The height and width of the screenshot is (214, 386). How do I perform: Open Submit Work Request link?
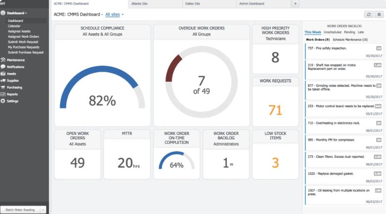tap(23, 42)
